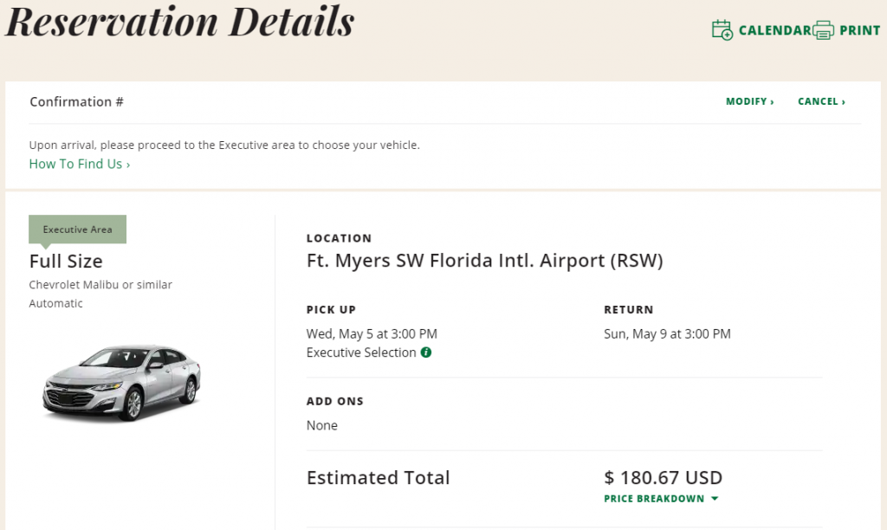Open the MODIFY reservation link
Viewport: 887px width, 530px height.
tap(749, 102)
